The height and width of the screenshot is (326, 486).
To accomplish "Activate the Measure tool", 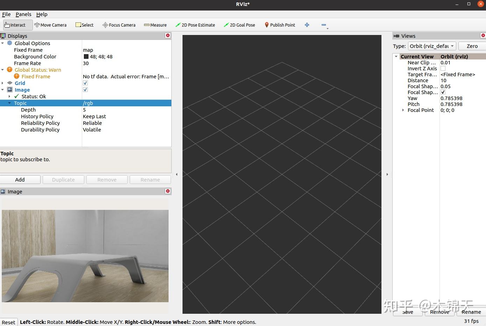I will click(155, 25).
